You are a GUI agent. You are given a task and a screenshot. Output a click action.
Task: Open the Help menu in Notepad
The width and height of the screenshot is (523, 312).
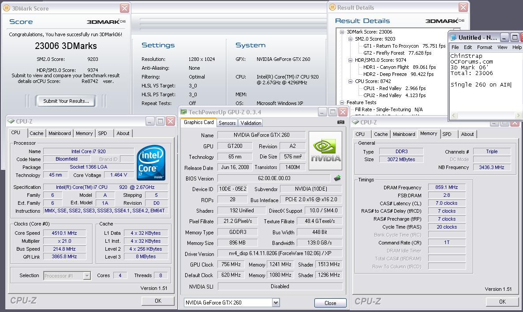point(517,47)
